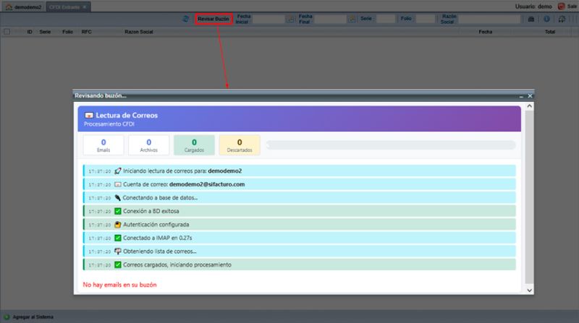Click the green Cargados counter card

coord(194,145)
